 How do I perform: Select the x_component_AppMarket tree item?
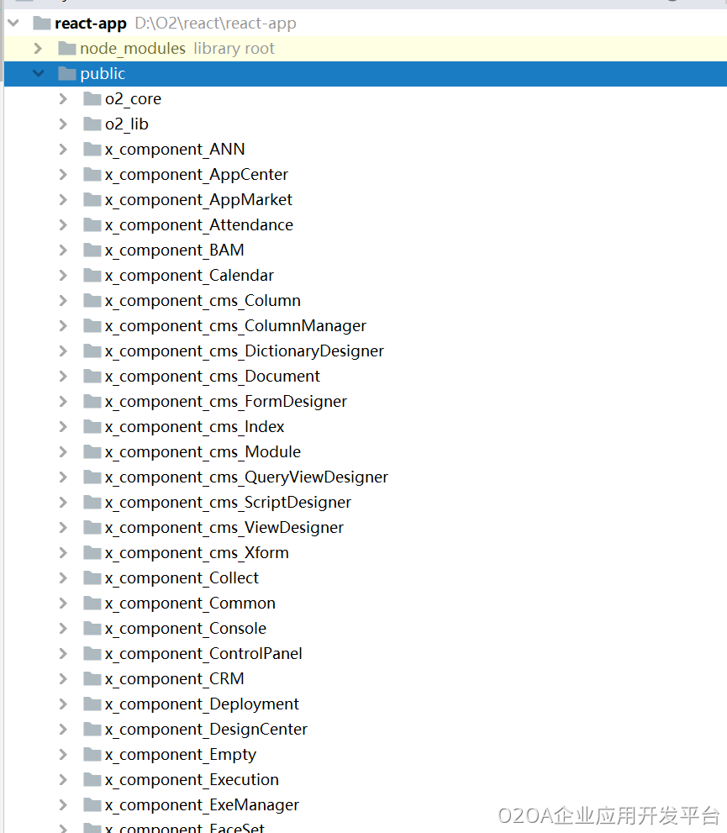[198, 200]
